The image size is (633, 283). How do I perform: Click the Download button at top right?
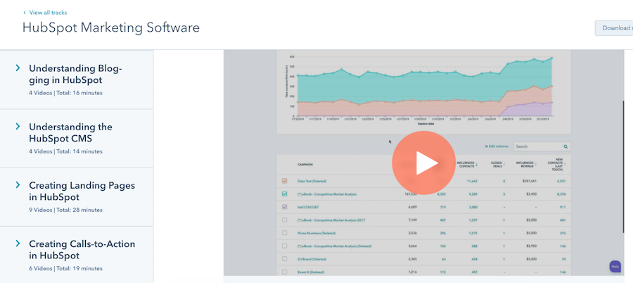click(614, 28)
